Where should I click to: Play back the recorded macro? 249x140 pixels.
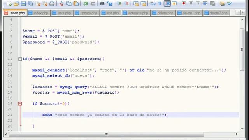(x=198, y=3)
